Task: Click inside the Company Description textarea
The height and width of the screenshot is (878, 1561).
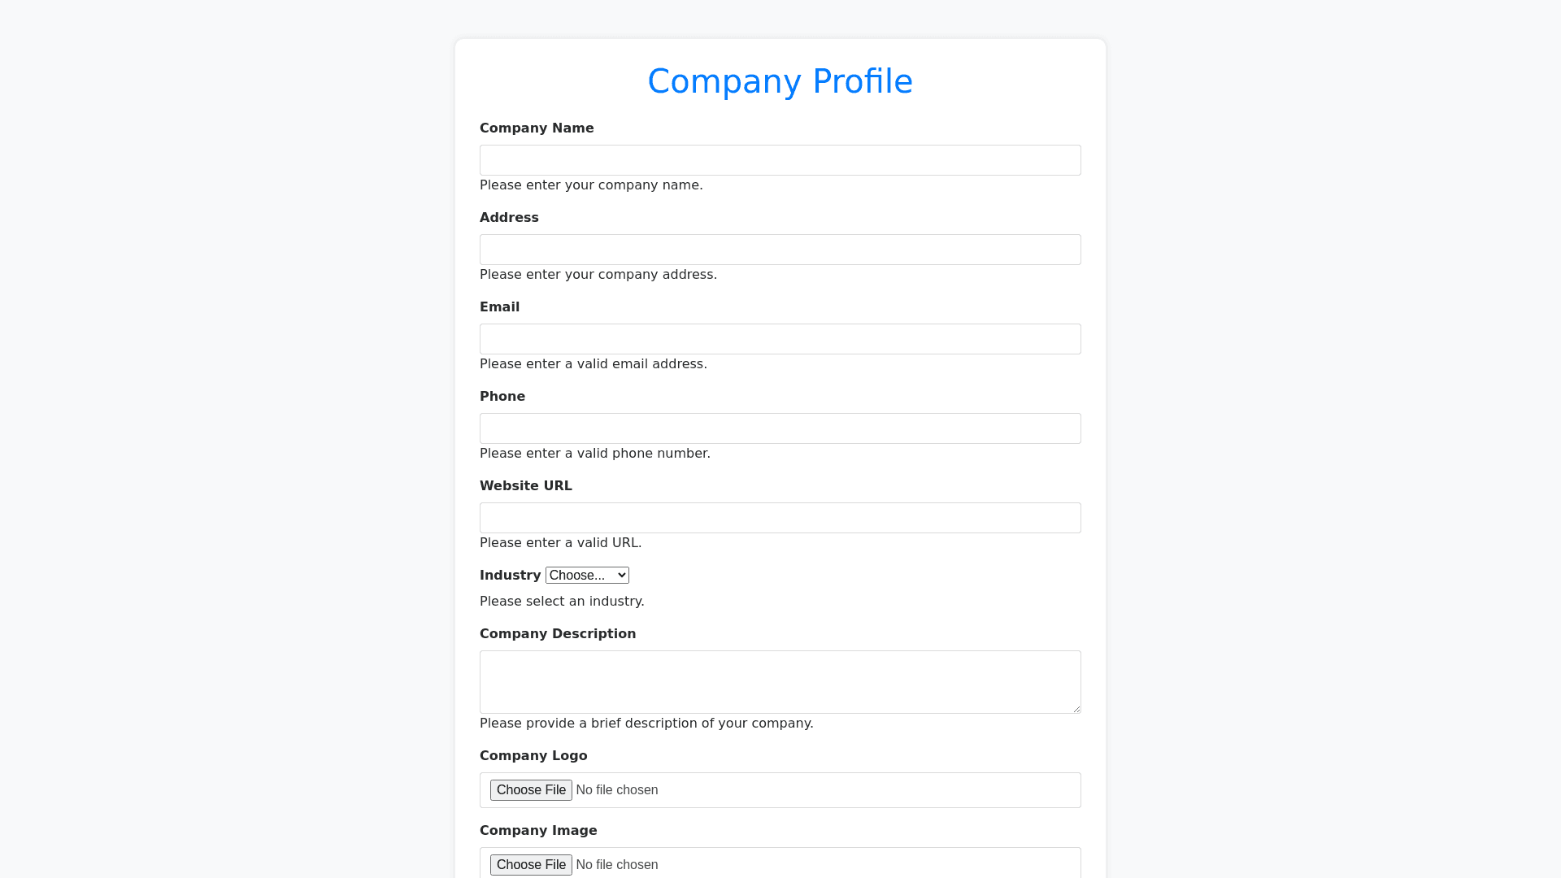Action: pos(780,681)
